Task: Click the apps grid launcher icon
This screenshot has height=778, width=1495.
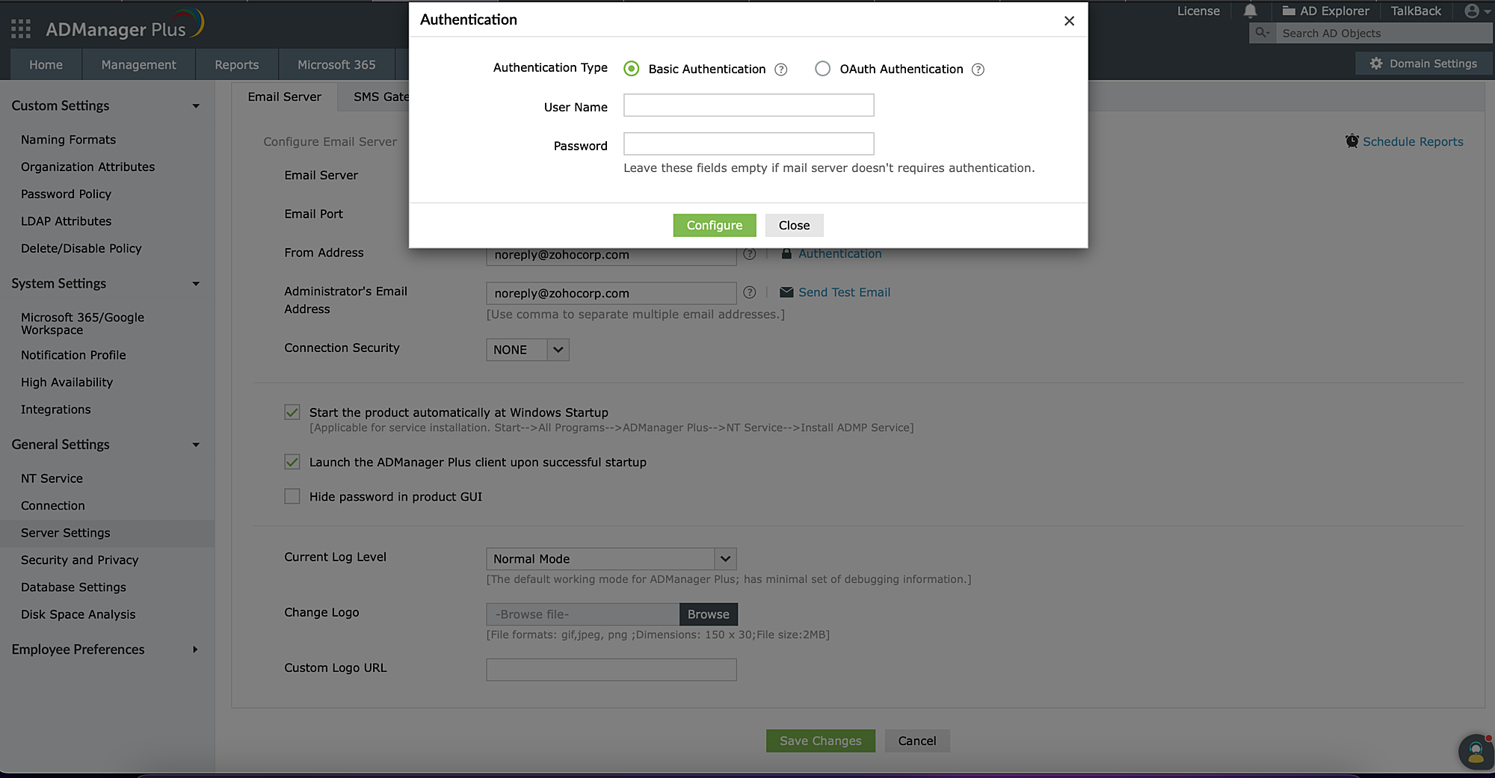Action: (x=21, y=29)
